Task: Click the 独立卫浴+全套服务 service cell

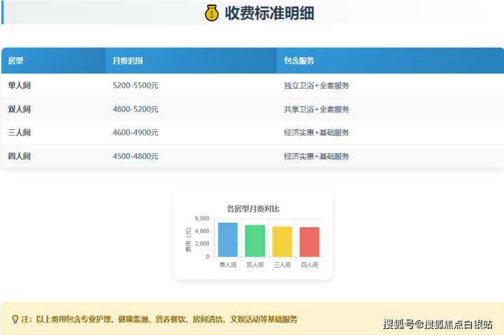Action: coord(316,86)
